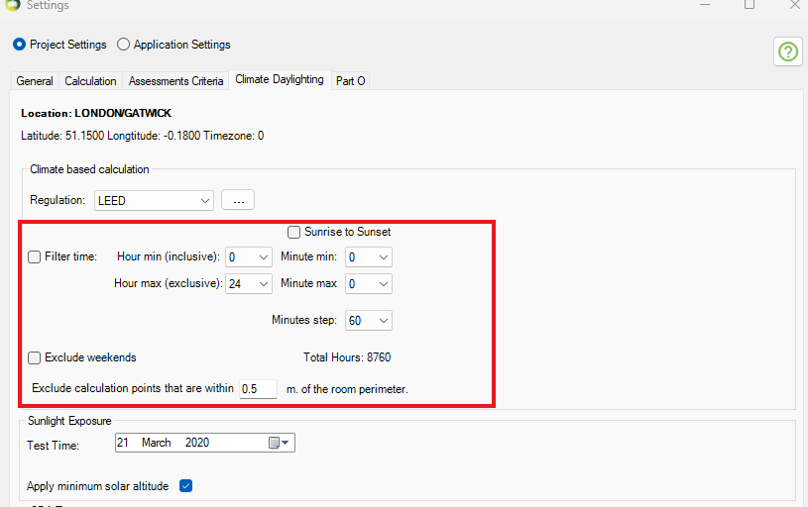Click the room perimeter distance field
Screen dimensions: 808x507
258,389
